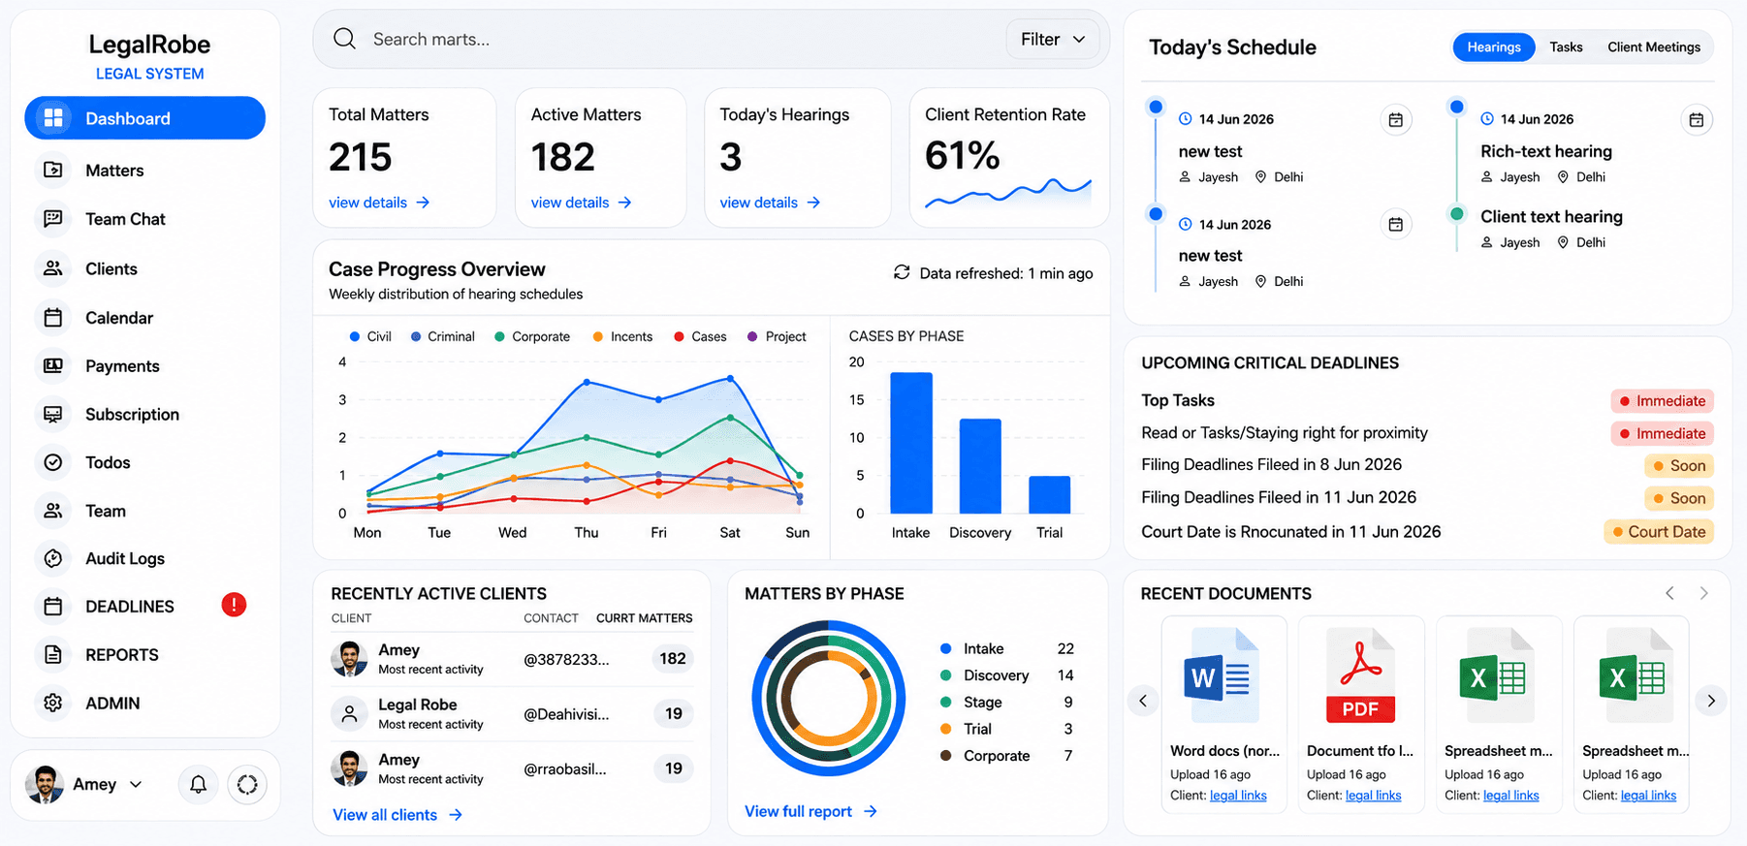
Task: Click matters count 182 for Amey
Action: tap(673, 659)
